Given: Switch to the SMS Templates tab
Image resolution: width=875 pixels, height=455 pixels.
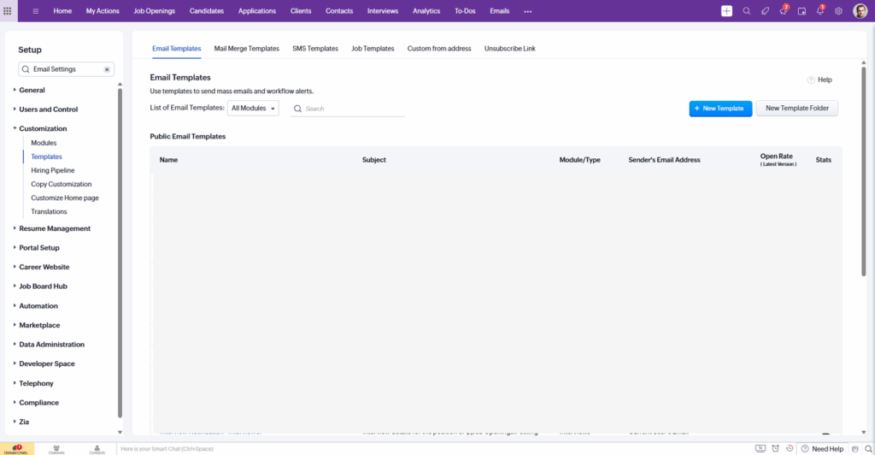Looking at the screenshot, I should [x=314, y=49].
